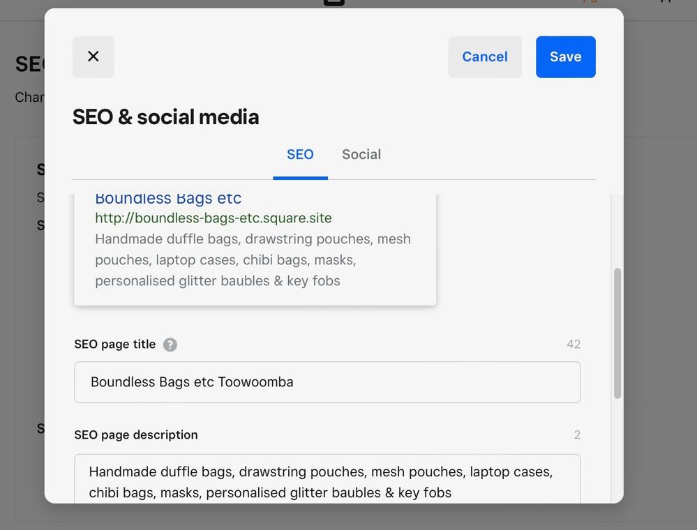
Task: Click the boundless-bags-etc.square.site preview URL
Action: pyautogui.click(x=213, y=218)
